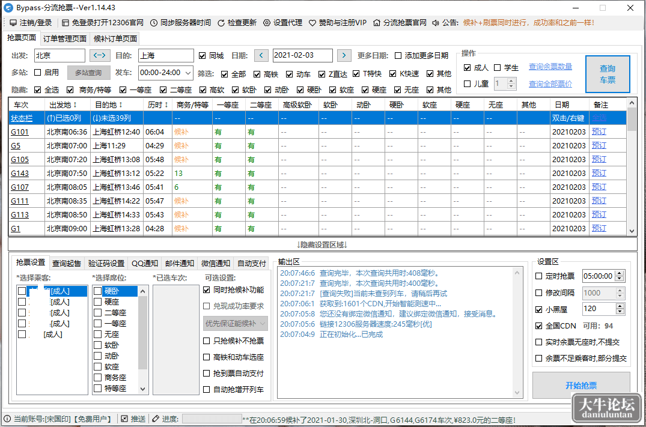The height and width of the screenshot is (427, 646).
Task: Open 查询起售 tab
Action: click(67, 263)
